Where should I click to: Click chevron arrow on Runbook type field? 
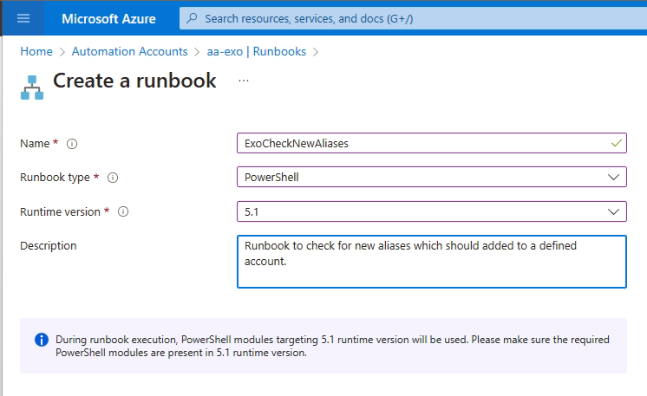(x=614, y=178)
